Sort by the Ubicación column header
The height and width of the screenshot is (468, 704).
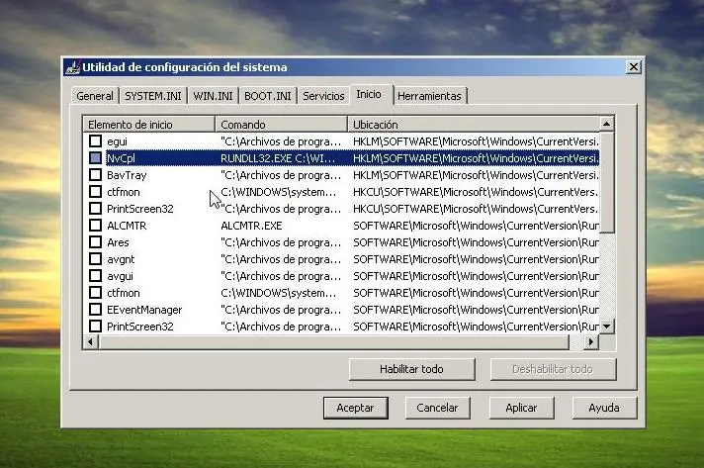(474, 124)
